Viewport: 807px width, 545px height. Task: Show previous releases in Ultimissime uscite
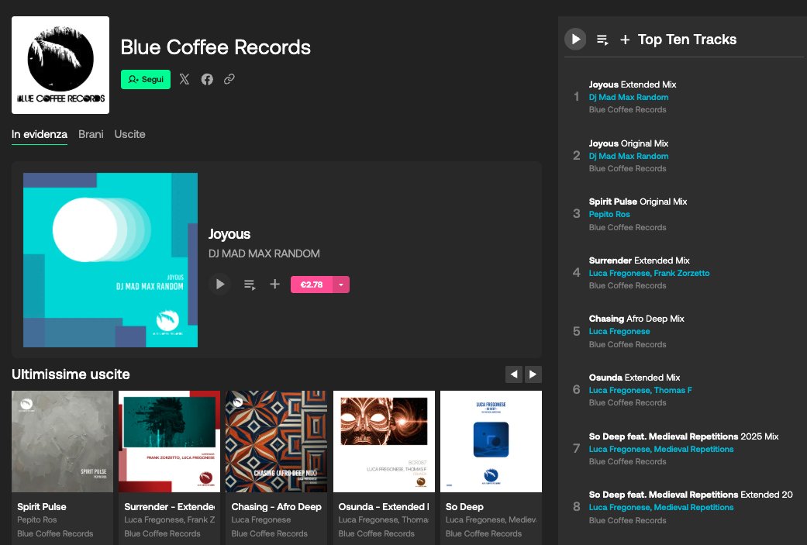514,374
